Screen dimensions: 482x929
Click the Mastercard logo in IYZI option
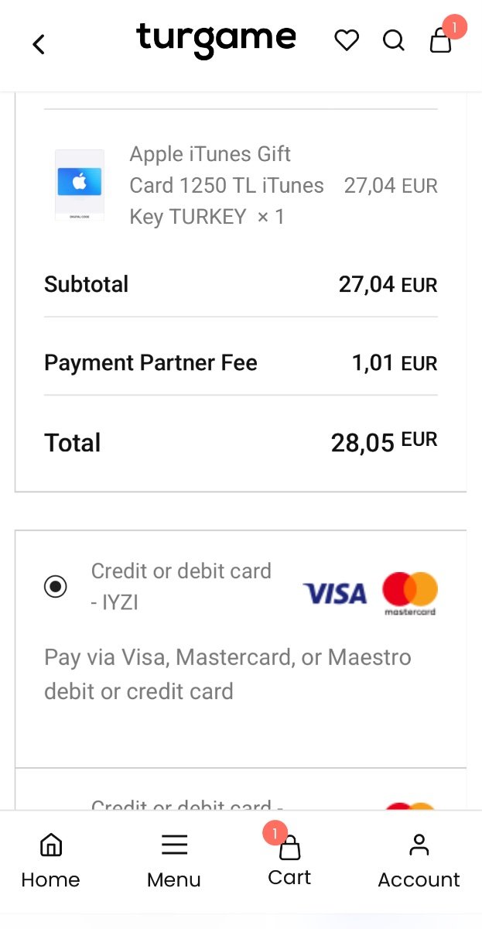point(410,594)
